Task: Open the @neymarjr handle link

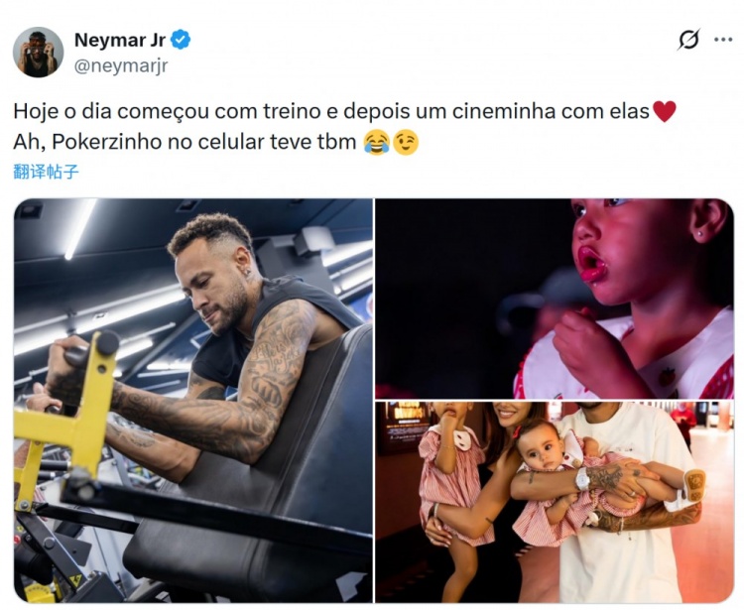Action: [x=121, y=65]
